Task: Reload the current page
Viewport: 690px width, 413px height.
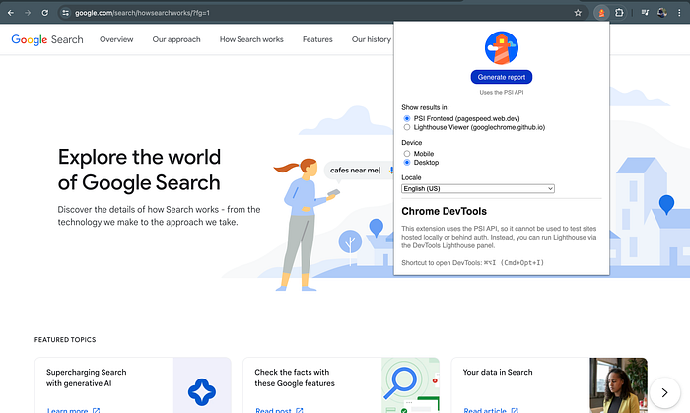Action: pyautogui.click(x=45, y=13)
